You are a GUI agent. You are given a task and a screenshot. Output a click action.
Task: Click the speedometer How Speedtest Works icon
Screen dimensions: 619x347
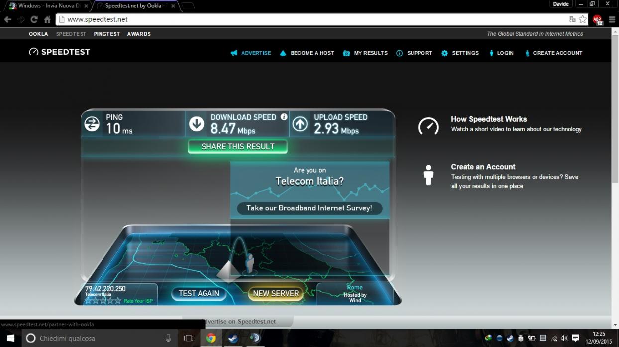428,126
